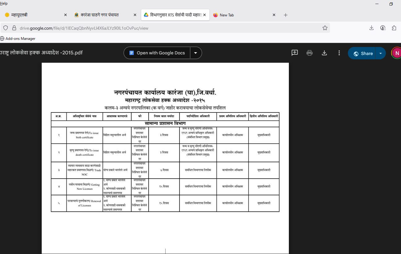Click the Renewal of Licenses cell
The height and width of the screenshot is (254, 401).
84,203
